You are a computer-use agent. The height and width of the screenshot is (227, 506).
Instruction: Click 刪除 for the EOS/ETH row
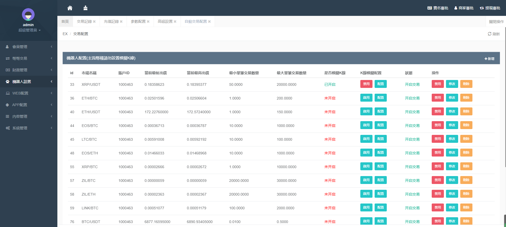coord(466,153)
